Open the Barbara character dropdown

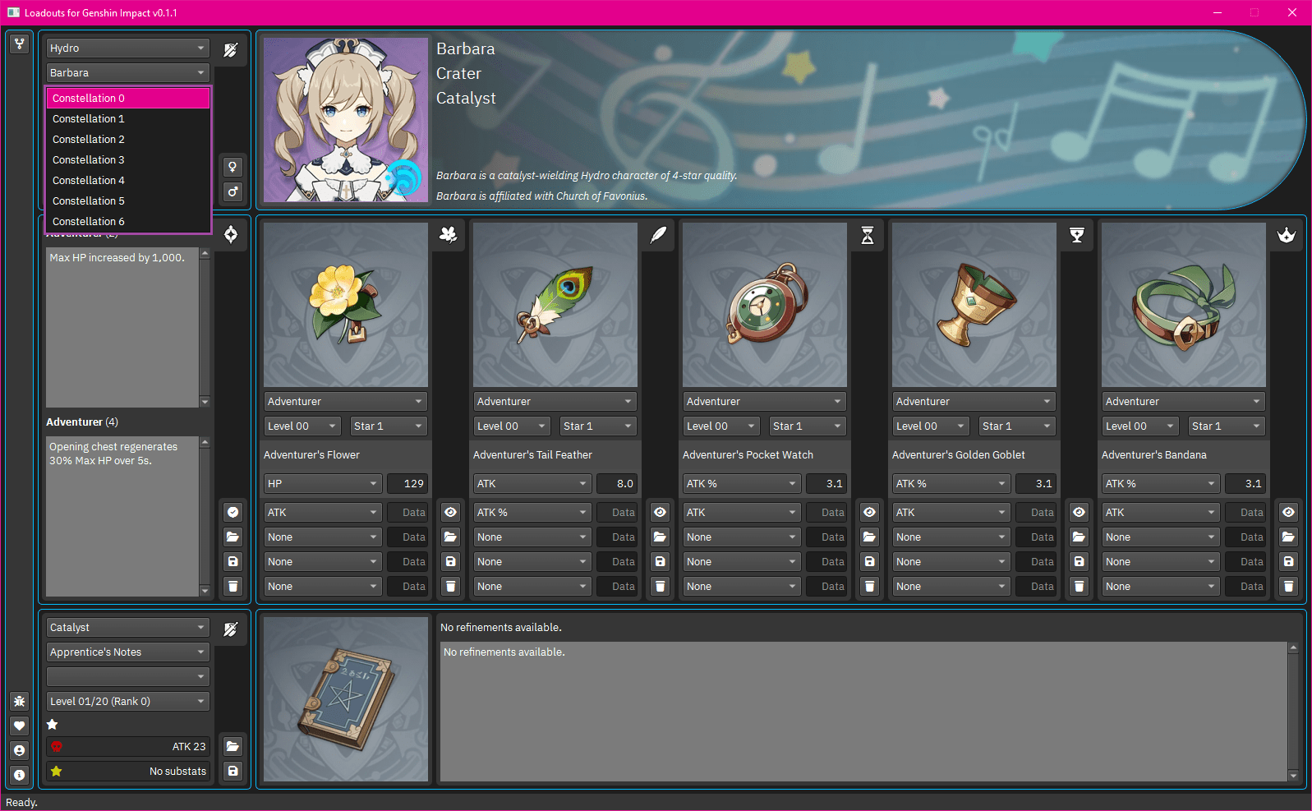coord(128,73)
